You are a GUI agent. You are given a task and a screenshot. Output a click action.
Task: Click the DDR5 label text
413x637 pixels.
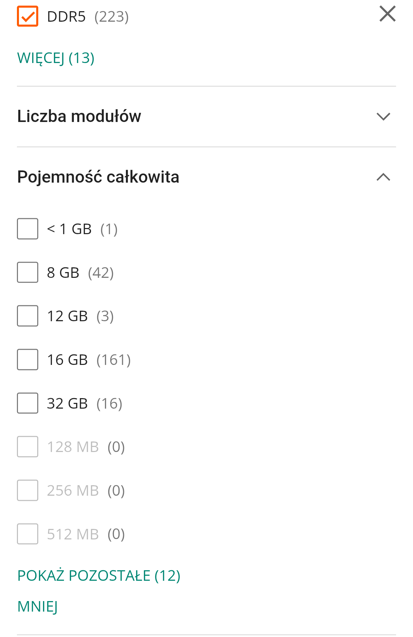coord(66,17)
